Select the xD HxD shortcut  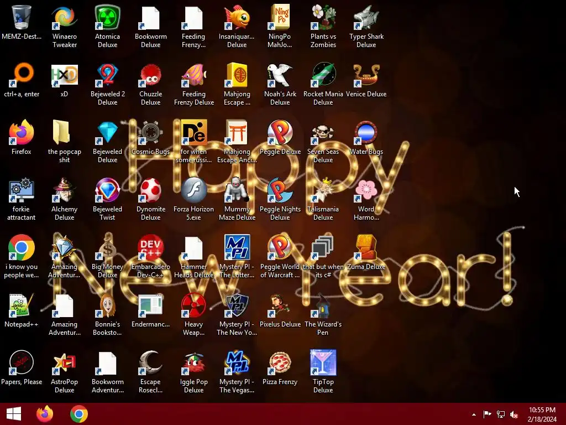coord(64,75)
